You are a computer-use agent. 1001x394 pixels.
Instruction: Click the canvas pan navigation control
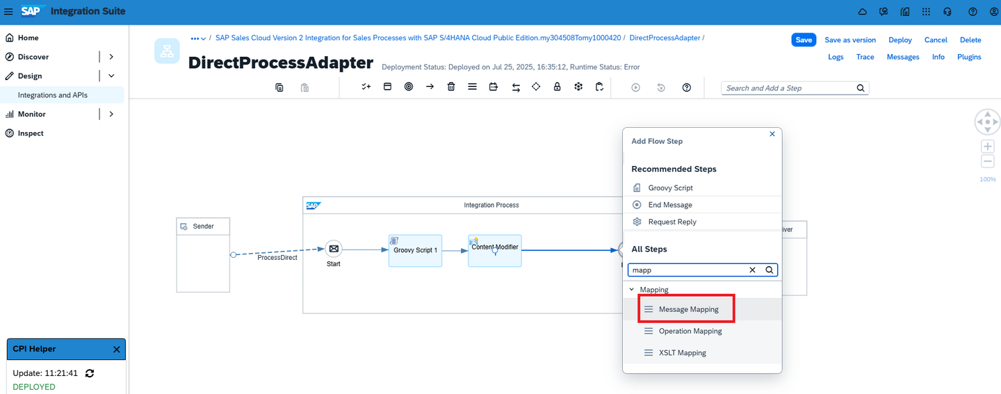(x=987, y=122)
